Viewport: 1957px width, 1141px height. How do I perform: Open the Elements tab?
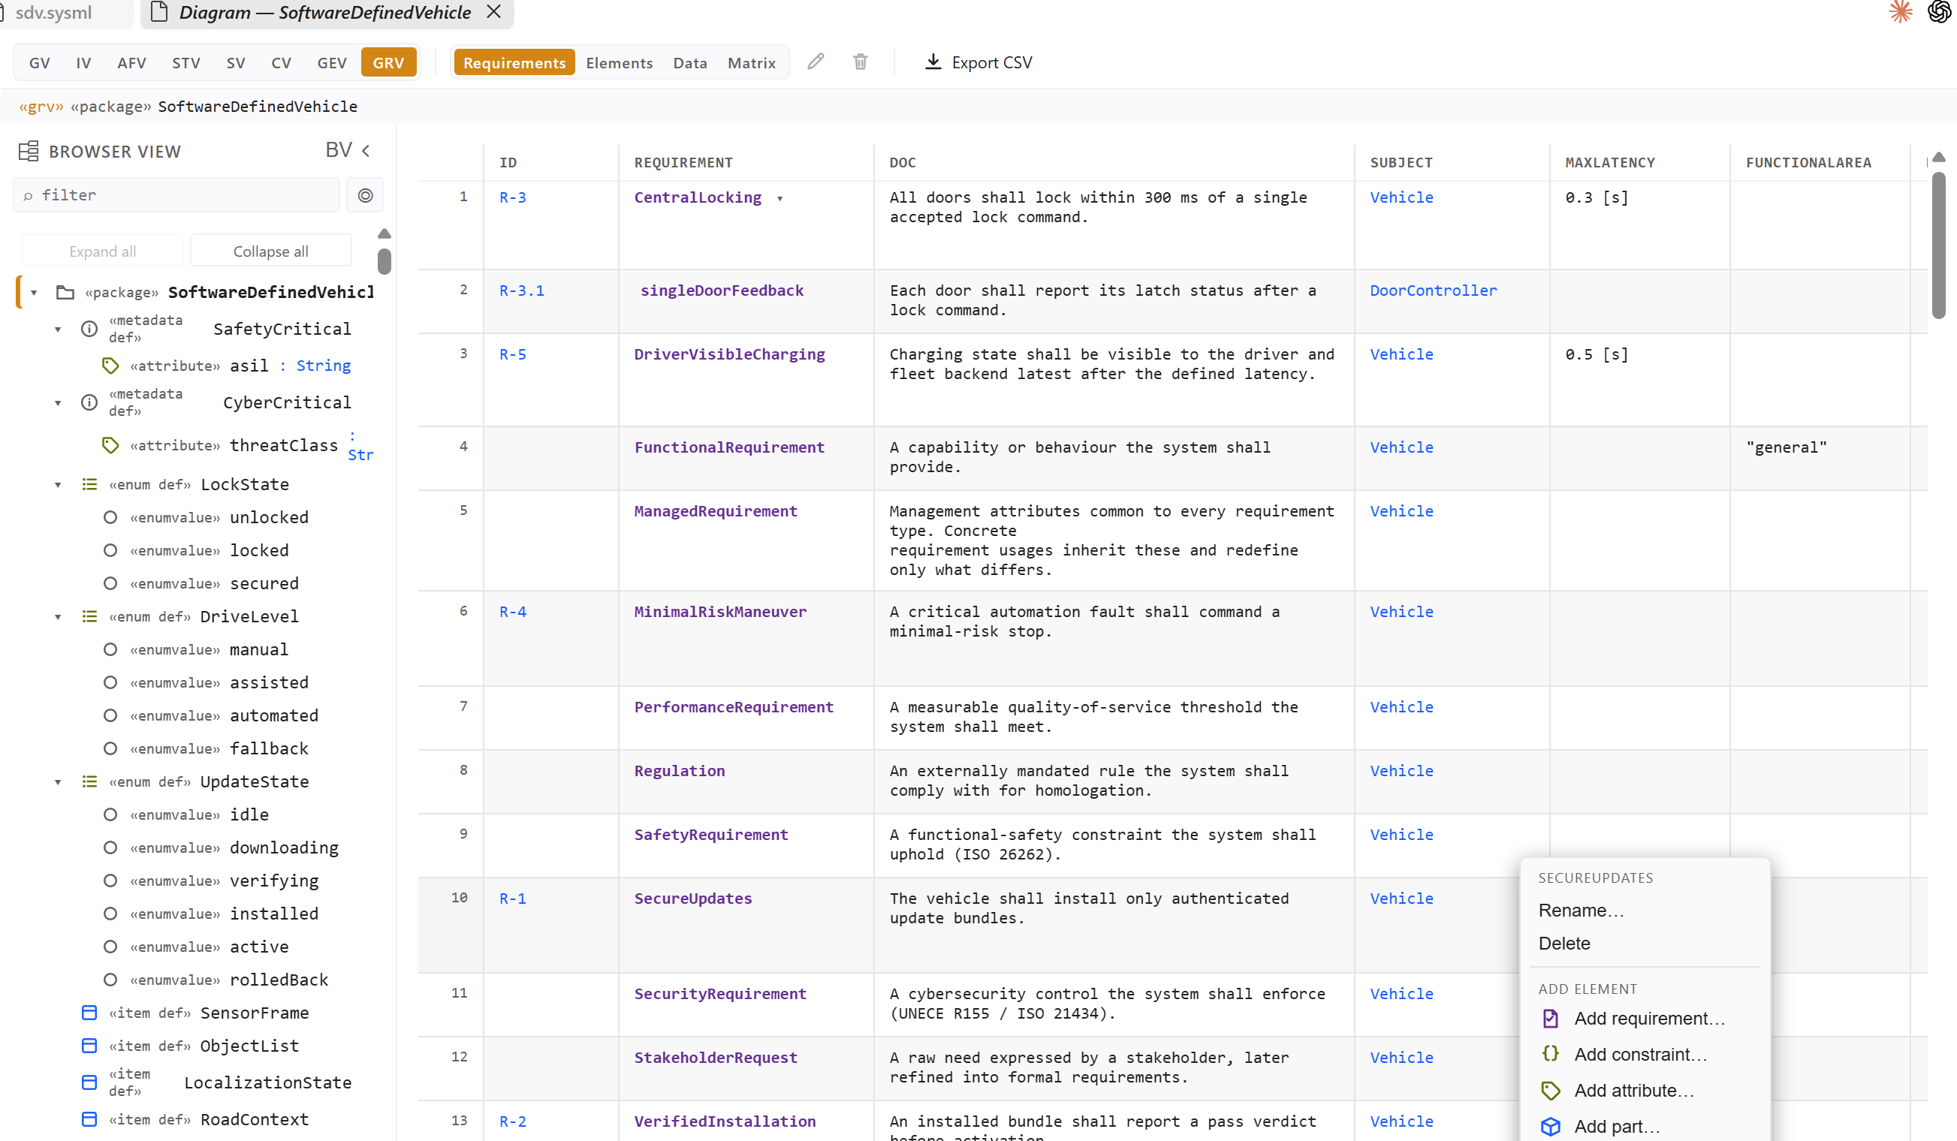(619, 63)
